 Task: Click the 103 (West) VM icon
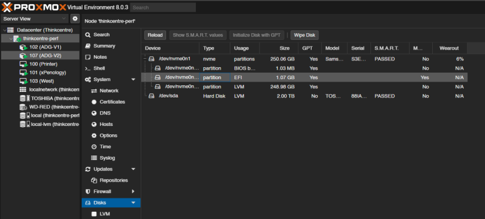(23, 81)
